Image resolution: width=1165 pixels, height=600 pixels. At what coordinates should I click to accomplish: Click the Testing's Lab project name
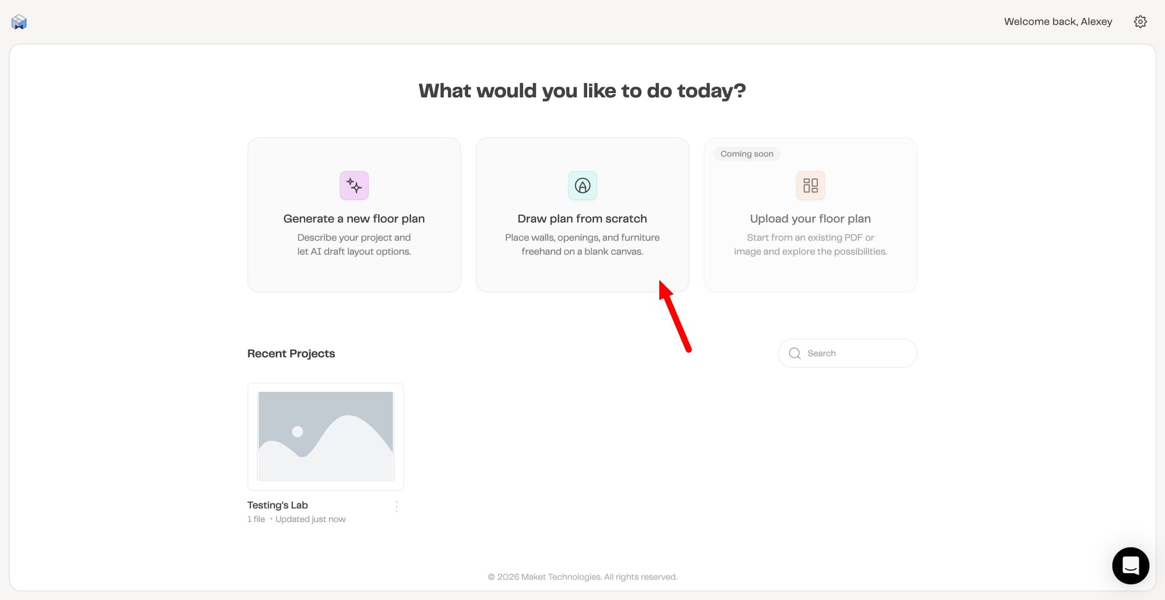(277, 505)
